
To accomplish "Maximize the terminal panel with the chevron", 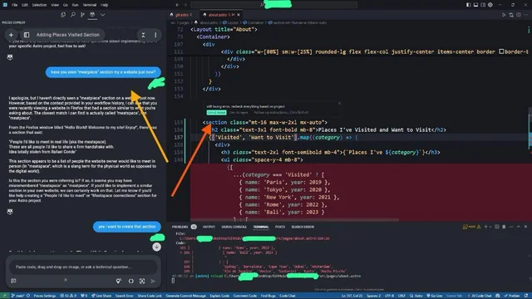I will pyautogui.click(x=518, y=227).
